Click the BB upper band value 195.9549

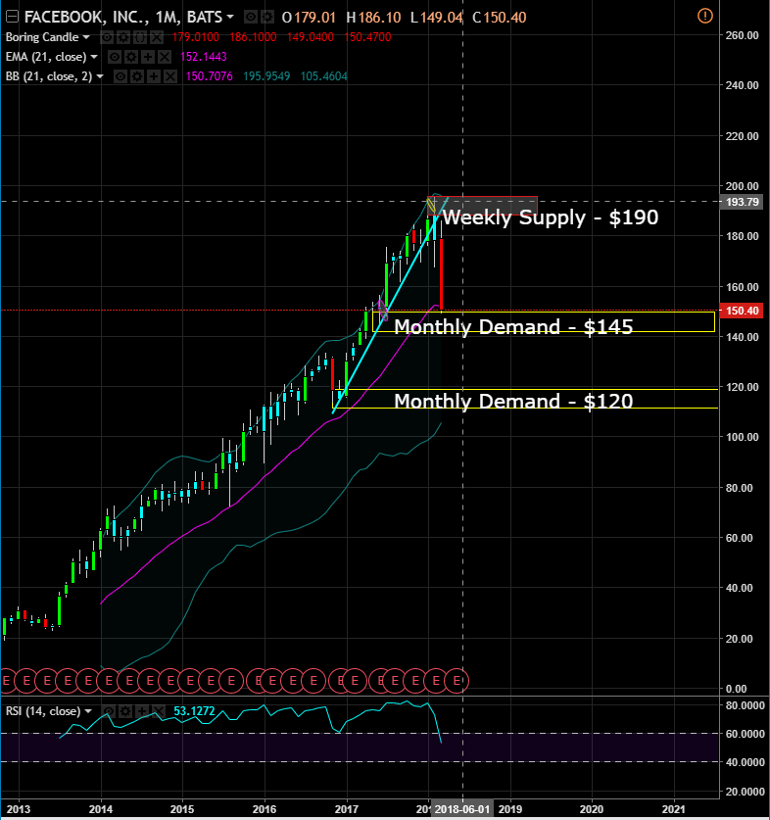(x=266, y=76)
